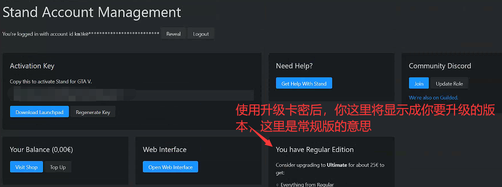
Task: Click the 'You have Regular Edition' heading
Action: click(314, 150)
